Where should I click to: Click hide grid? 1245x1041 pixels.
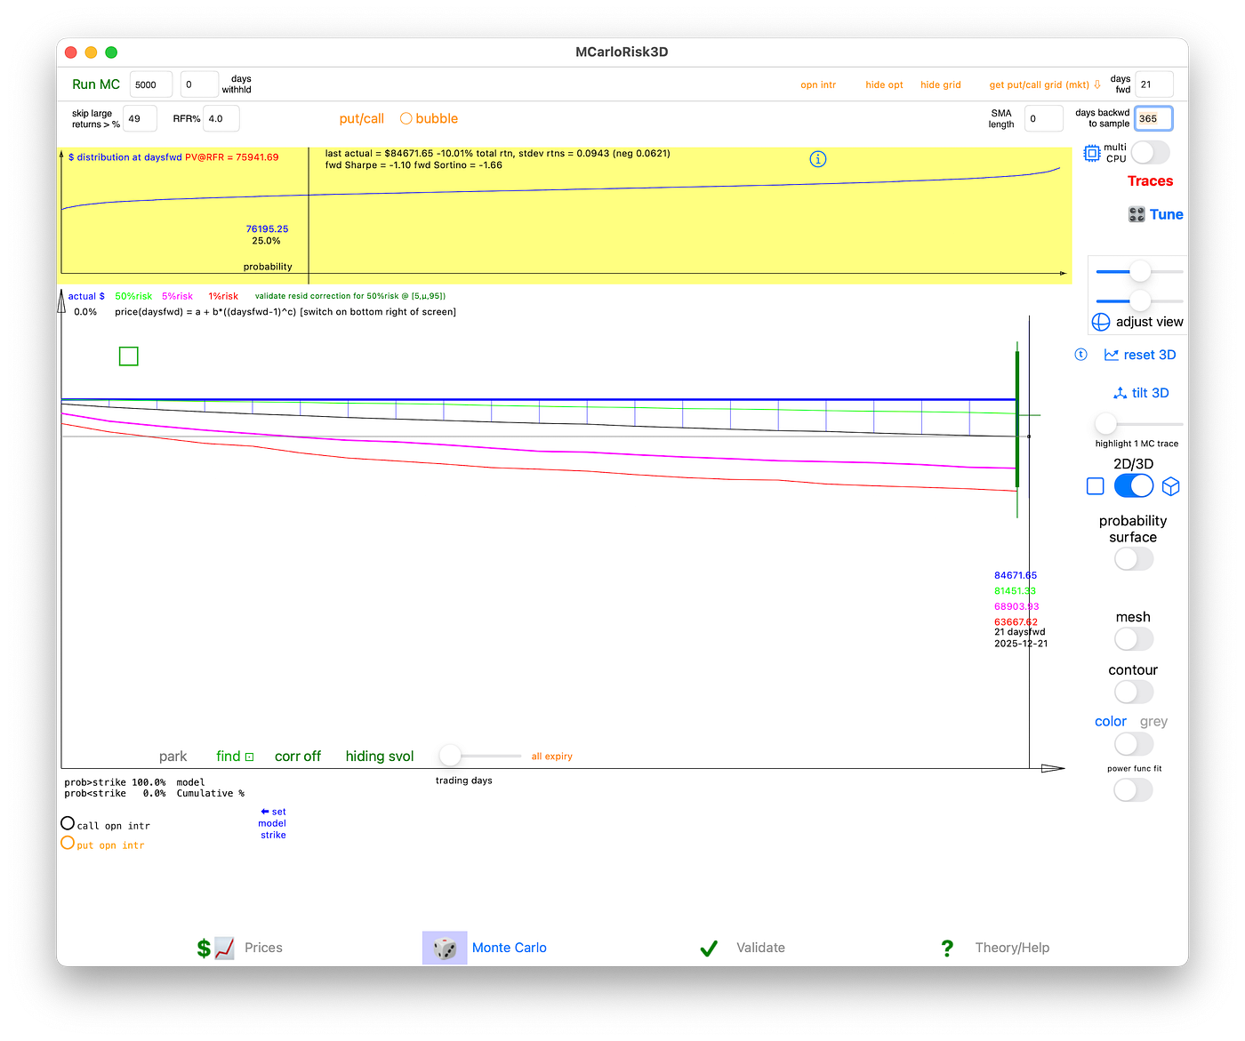(x=941, y=85)
